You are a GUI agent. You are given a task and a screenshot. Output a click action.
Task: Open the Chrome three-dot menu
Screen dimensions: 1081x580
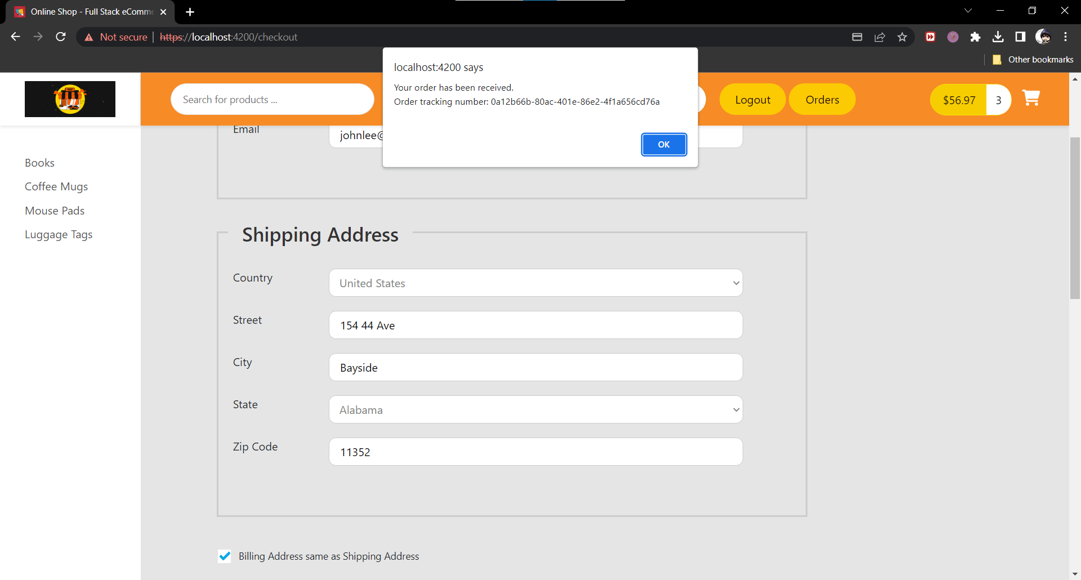point(1066,37)
